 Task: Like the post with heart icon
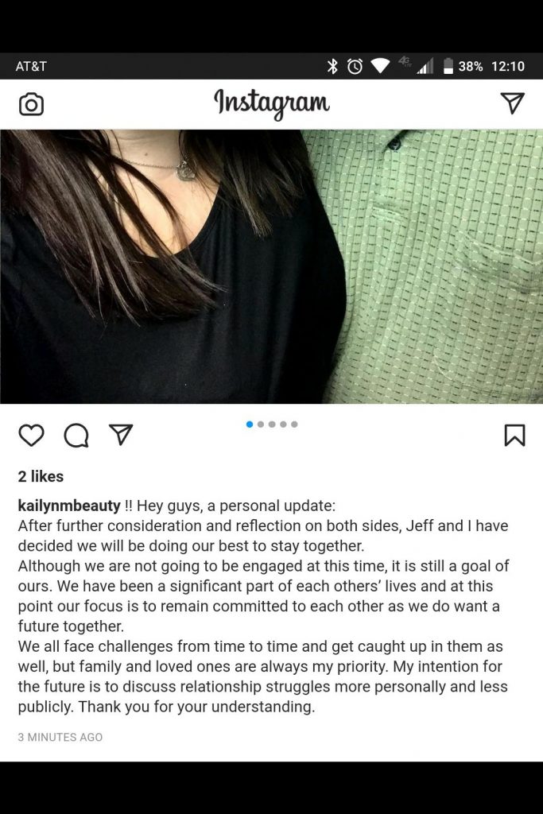click(32, 435)
